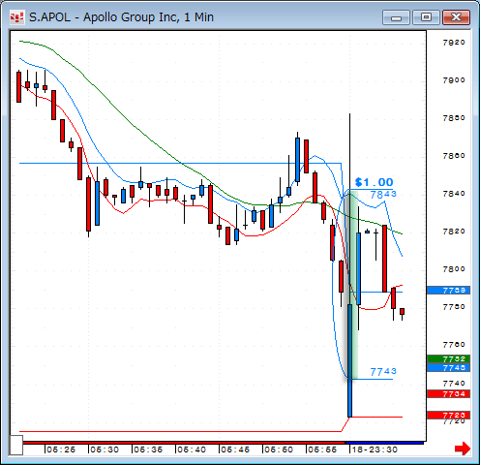Click the title text S.APOL - Apollo Group Inc
The width and height of the screenshot is (480, 465).
pyautogui.click(x=105, y=17)
